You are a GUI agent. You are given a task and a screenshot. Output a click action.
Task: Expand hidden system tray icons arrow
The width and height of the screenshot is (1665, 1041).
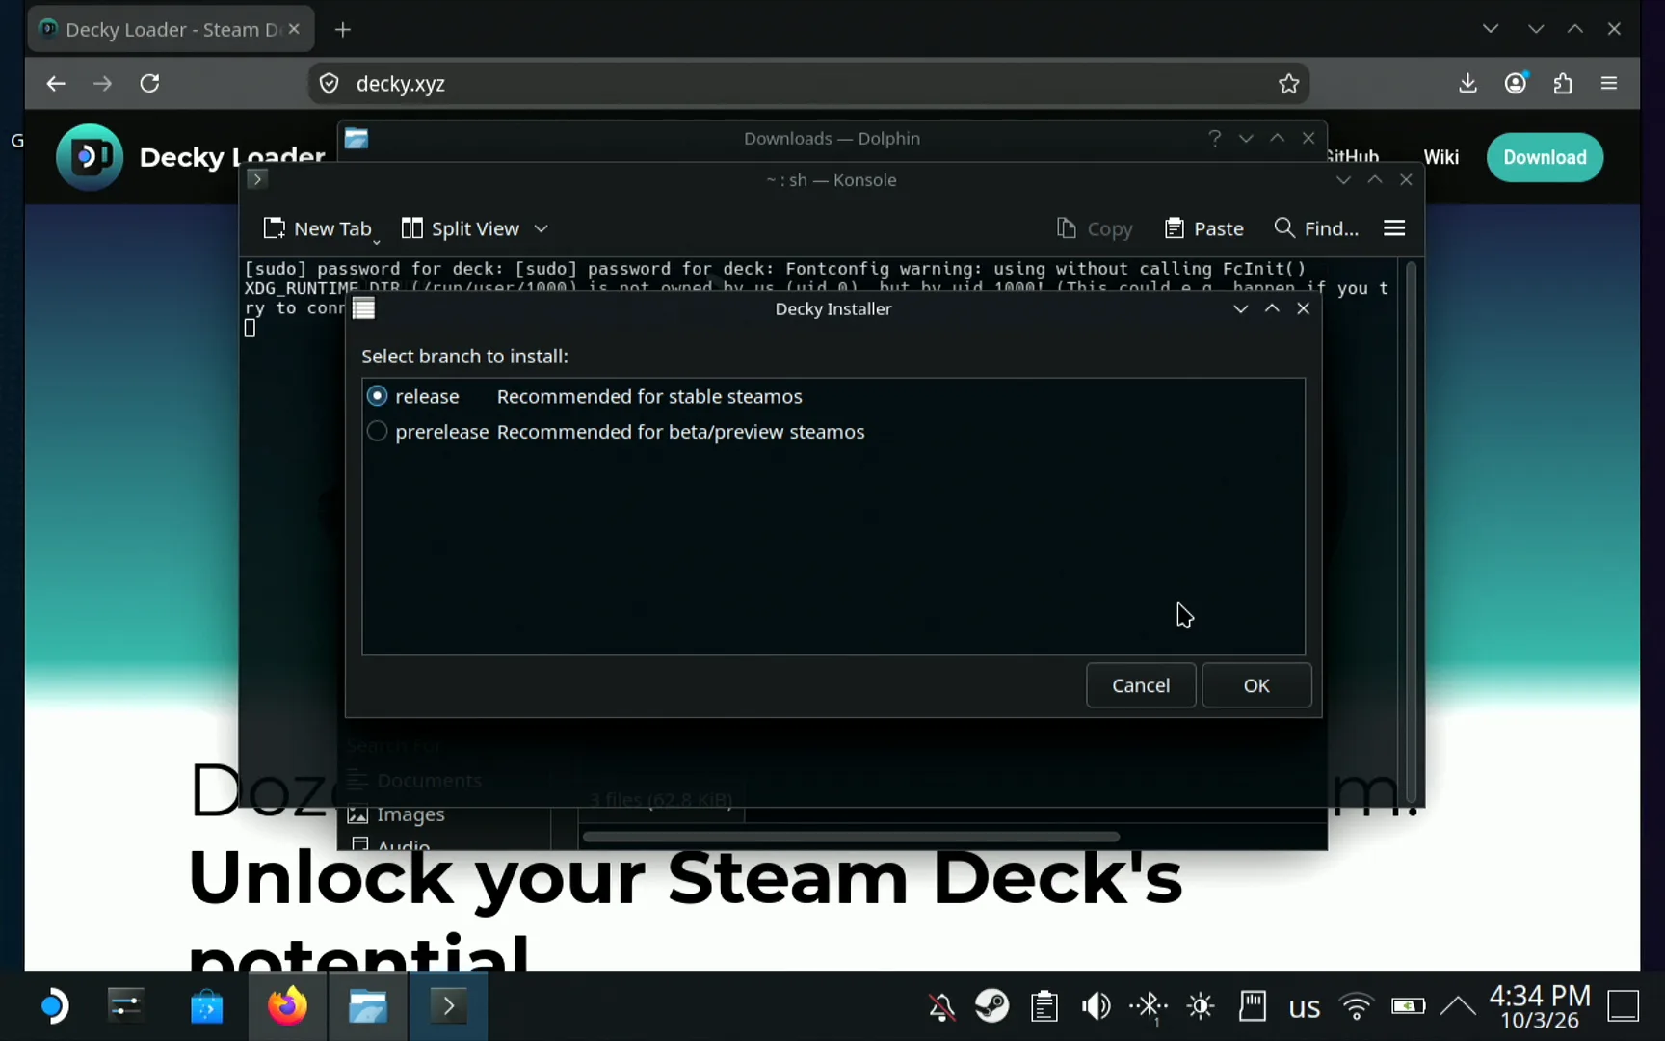coord(1458,1006)
